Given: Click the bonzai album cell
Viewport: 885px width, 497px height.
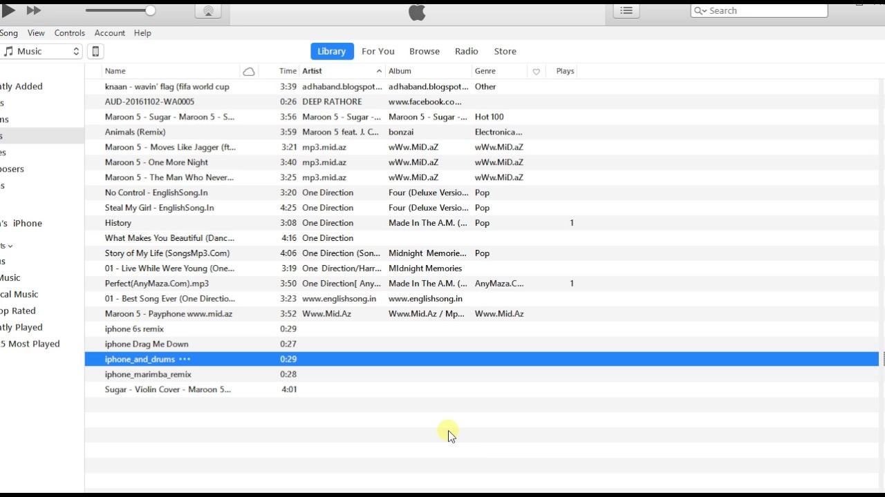Looking at the screenshot, I should (x=401, y=132).
